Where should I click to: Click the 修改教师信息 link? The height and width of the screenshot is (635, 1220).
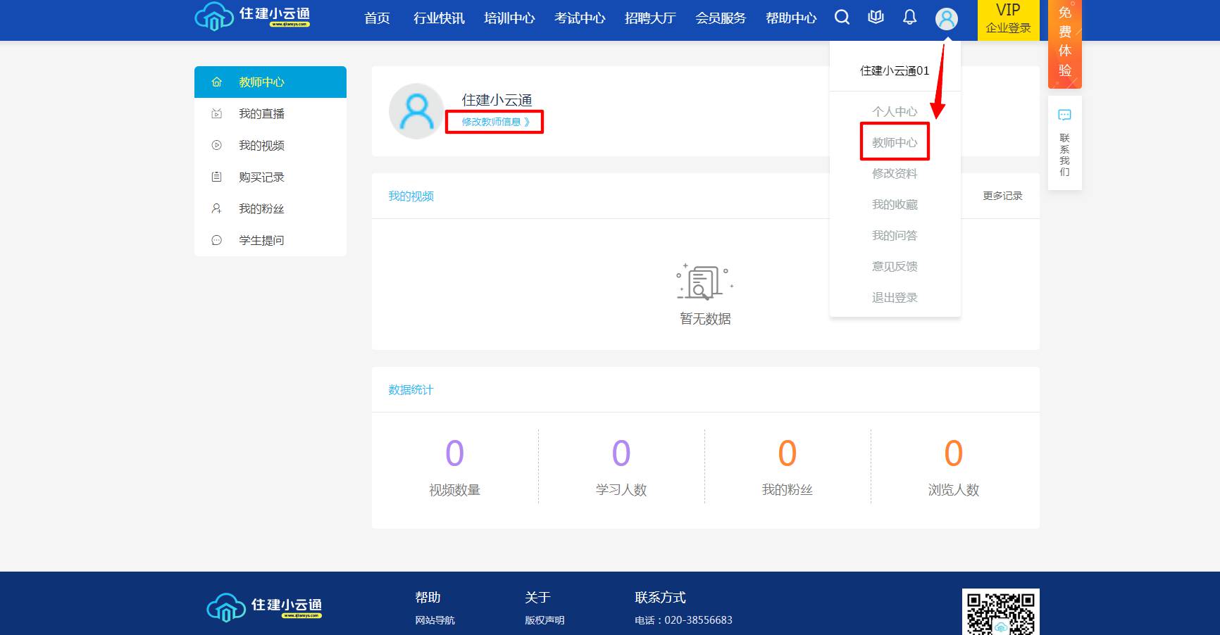(x=494, y=122)
